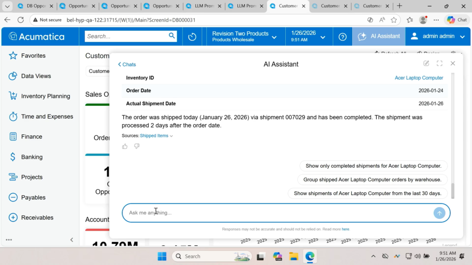
Task: Open the help question mark icon
Action: [x=342, y=37]
